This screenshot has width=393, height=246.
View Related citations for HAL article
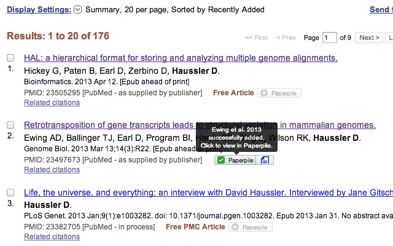[x=52, y=103]
